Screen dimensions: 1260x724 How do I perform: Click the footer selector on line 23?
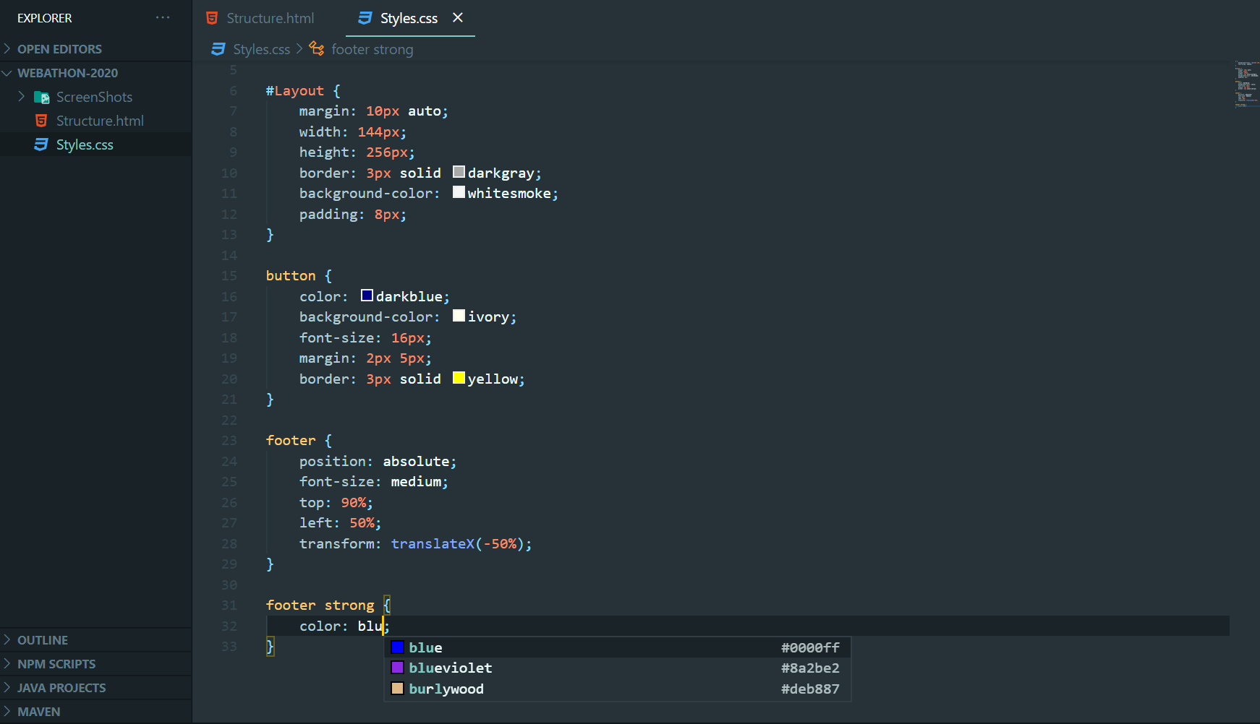click(291, 440)
